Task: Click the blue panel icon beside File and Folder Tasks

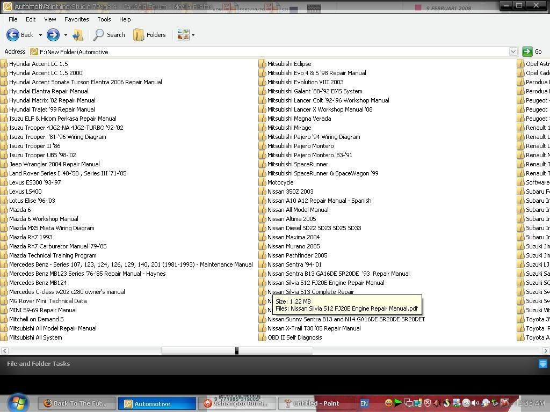Action: tap(542, 364)
